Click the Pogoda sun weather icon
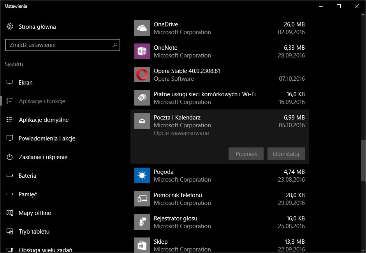 coord(142,175)
